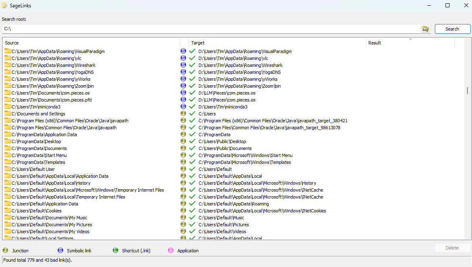Viewport: 472px width, 267px height.
Task: Click the folder icon of the Default\Cookies row
Action: [x=8, y=210]
